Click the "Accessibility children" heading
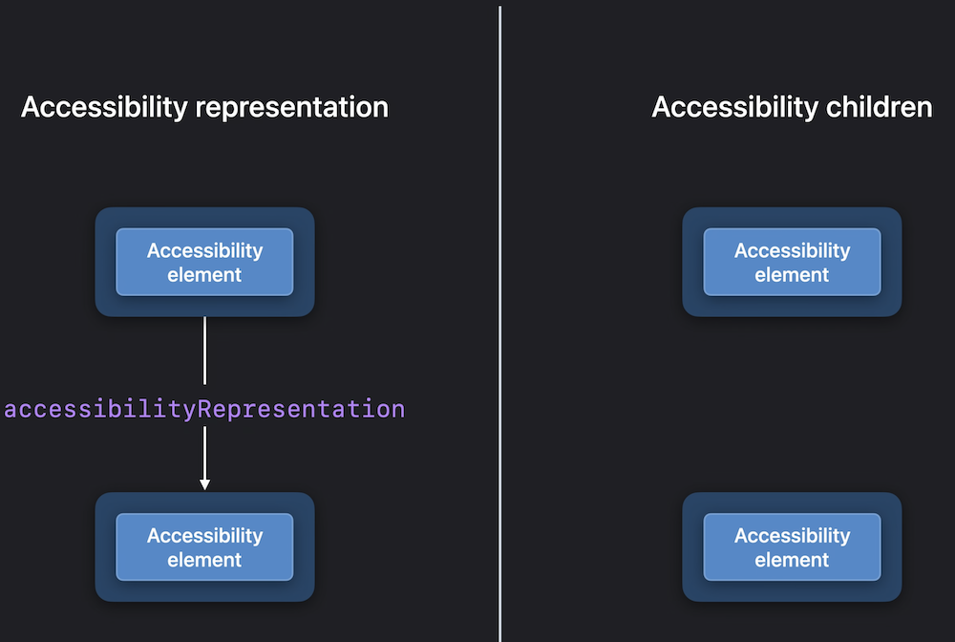Screen dimensions: 955x642 click(792, 108)
